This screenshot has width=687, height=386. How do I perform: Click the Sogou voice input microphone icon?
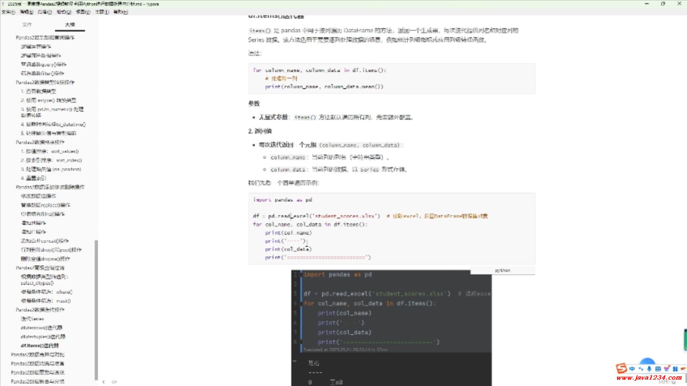tap(649, 368)
